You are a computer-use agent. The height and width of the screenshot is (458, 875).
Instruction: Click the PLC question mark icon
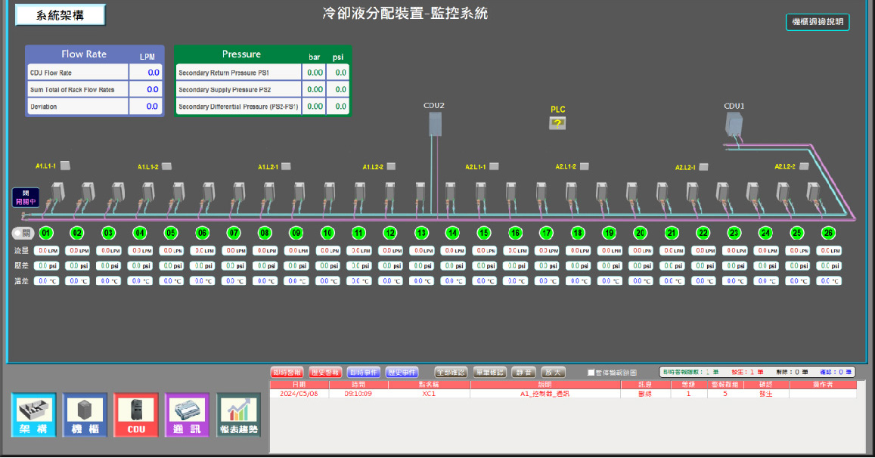pyautogui.click(x=557, y=123)
